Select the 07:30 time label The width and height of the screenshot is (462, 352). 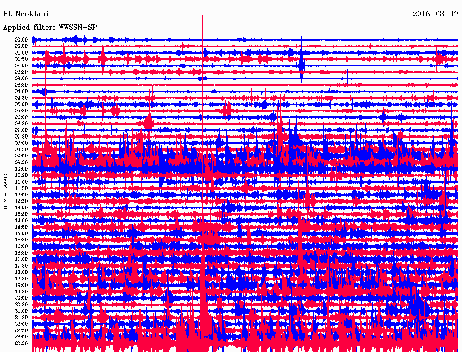point(21,136)
